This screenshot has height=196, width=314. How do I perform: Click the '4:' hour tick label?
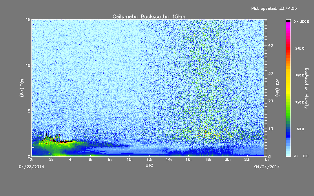tap(71, 160)
